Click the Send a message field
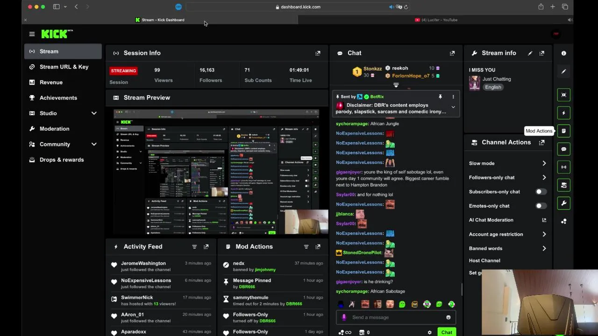 (395, 317)
